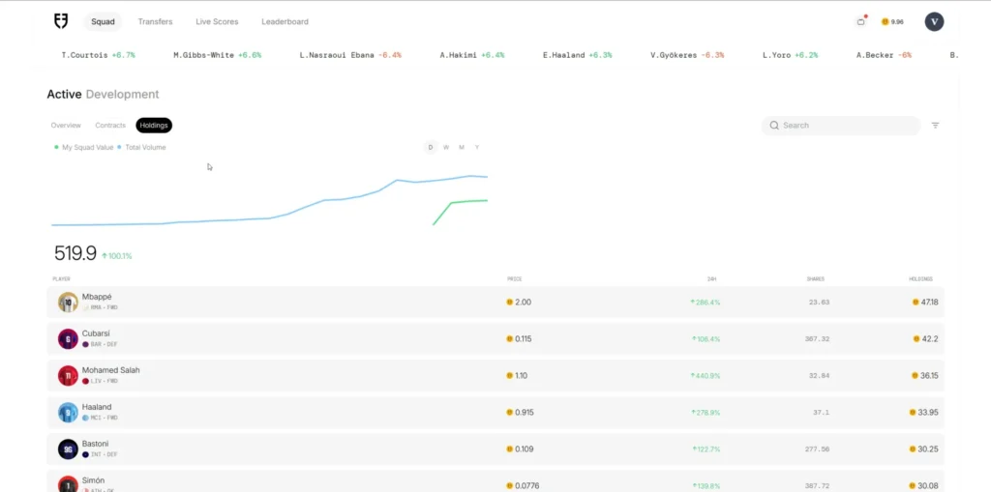Screen dimensions: 991x492
Task: Open the Overview tab
Action: tap(66, 126)
